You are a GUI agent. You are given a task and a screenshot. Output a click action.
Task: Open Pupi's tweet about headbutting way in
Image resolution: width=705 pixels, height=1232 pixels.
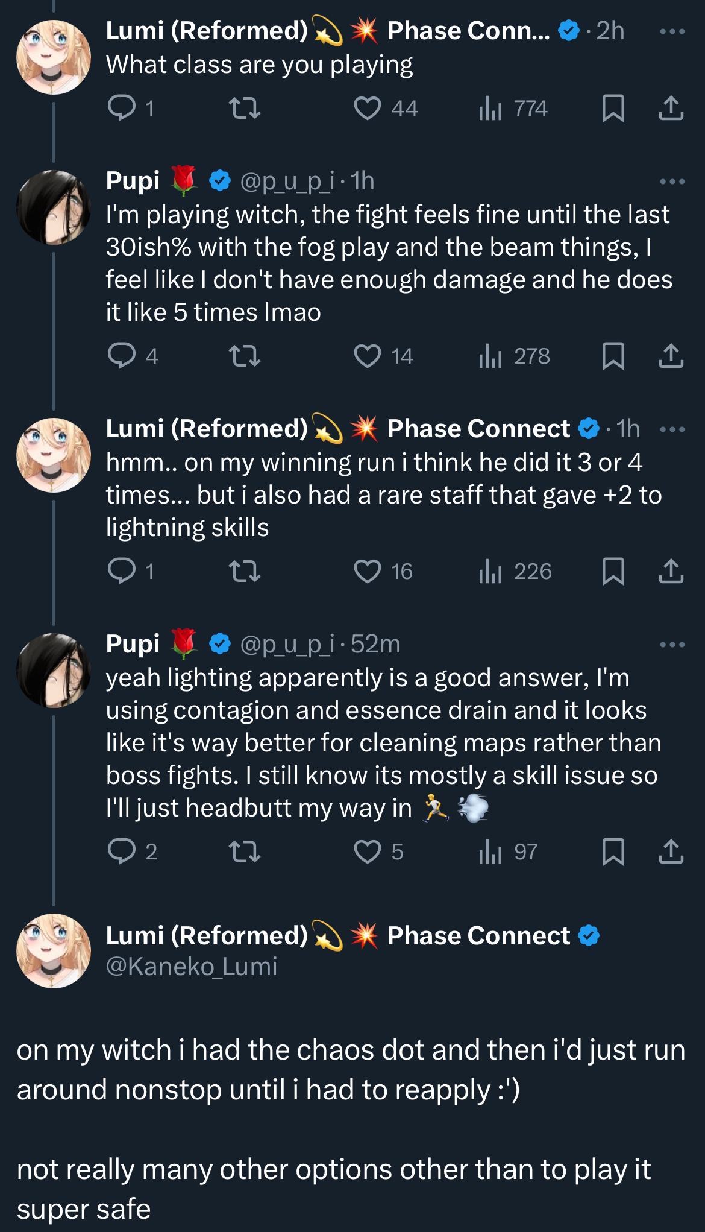click(x=382, y=743)
